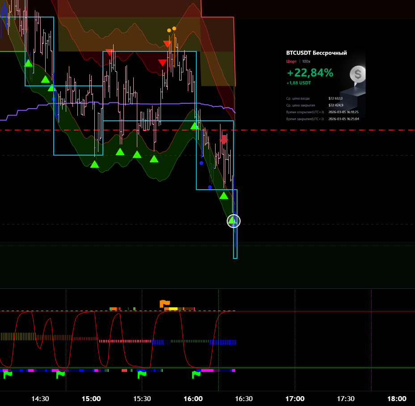Click the red Шорт position label
This screenshot has height=406, width=415.
pyautogui.click(x=291, y=61)
